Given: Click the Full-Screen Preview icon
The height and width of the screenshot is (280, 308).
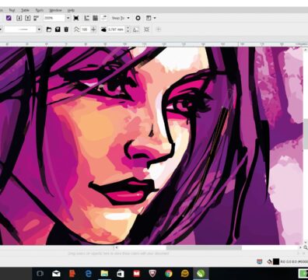Looking at the screenshot, I should click(x=76, y=18).
